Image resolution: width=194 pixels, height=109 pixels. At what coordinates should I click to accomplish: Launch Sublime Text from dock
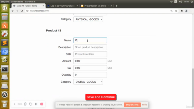point(5,43)
